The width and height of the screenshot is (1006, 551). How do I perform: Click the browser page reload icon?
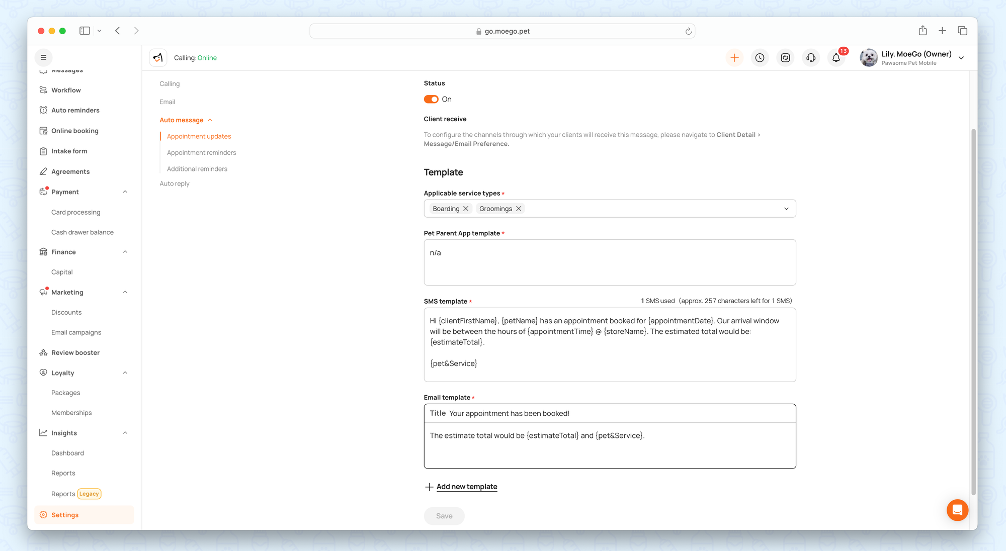coord(688,31)
